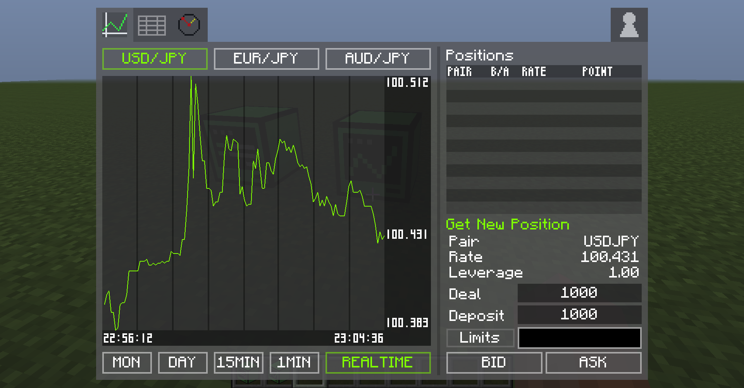Select the USD/JPY currency pair

(155, 59)
